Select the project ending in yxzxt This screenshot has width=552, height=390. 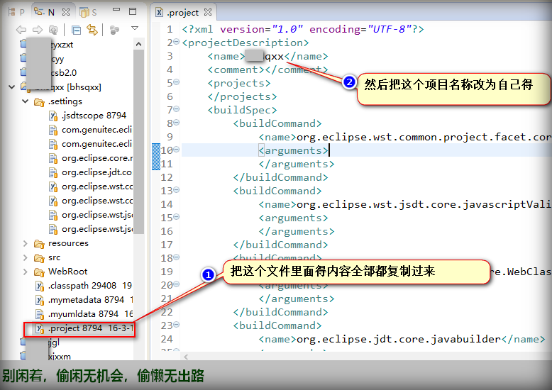pos(62,45)
